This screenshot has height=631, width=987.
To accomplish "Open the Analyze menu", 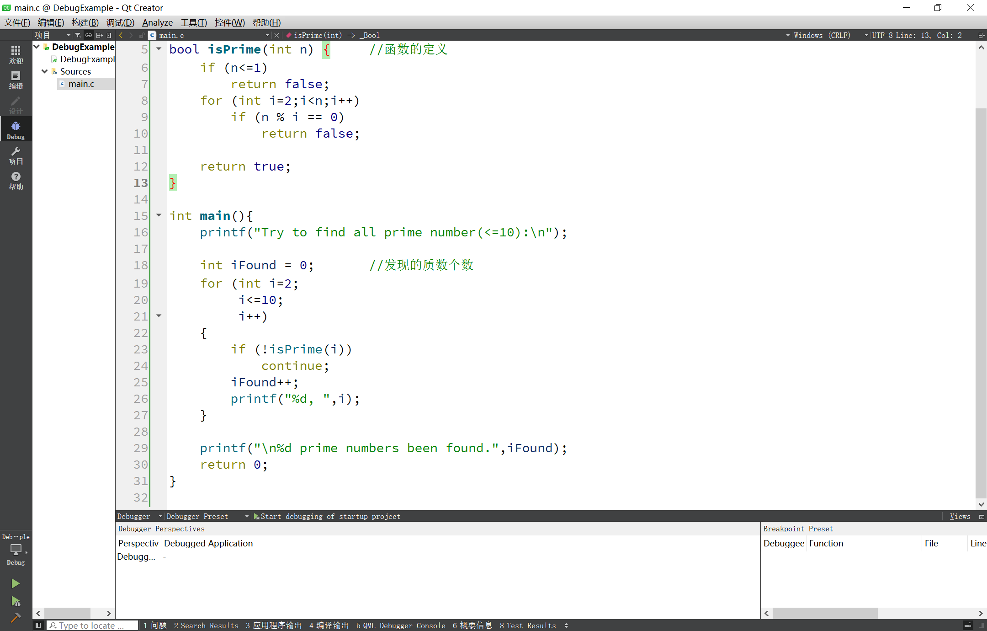I will click(157, 22).
